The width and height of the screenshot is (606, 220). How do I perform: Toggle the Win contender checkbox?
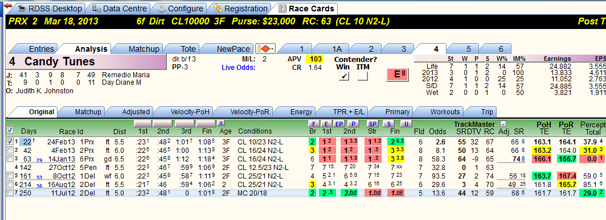coord(343,76)
